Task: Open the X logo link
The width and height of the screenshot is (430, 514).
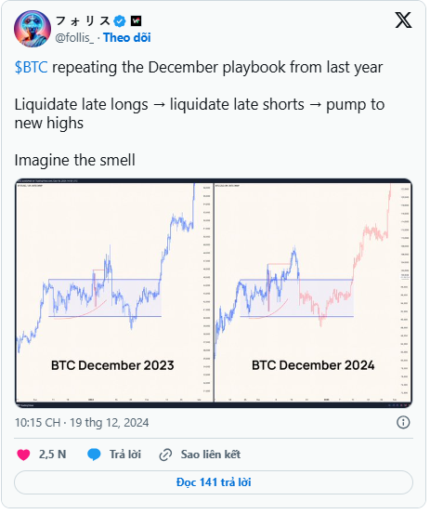Action: (x=403, y=20)
